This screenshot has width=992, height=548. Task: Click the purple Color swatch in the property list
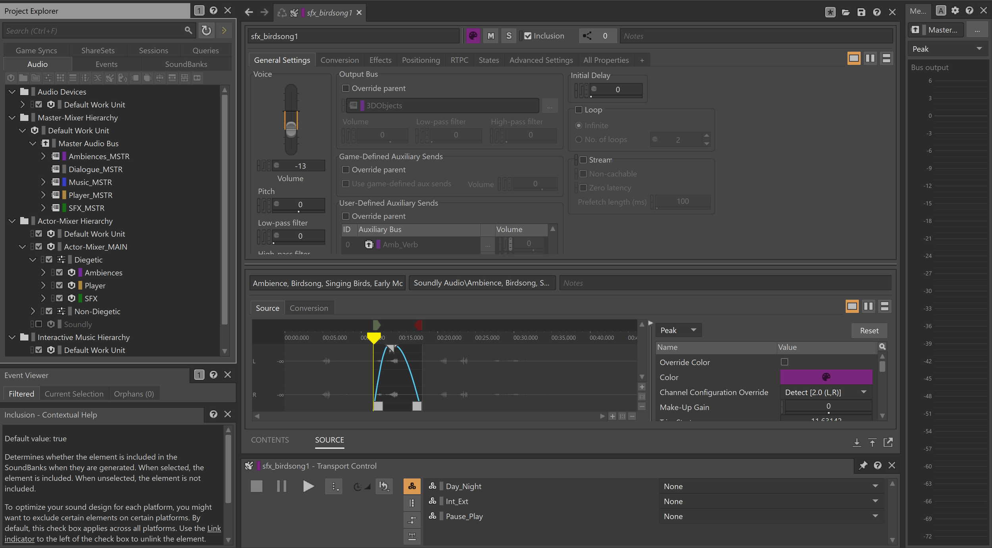pos(826,377)
